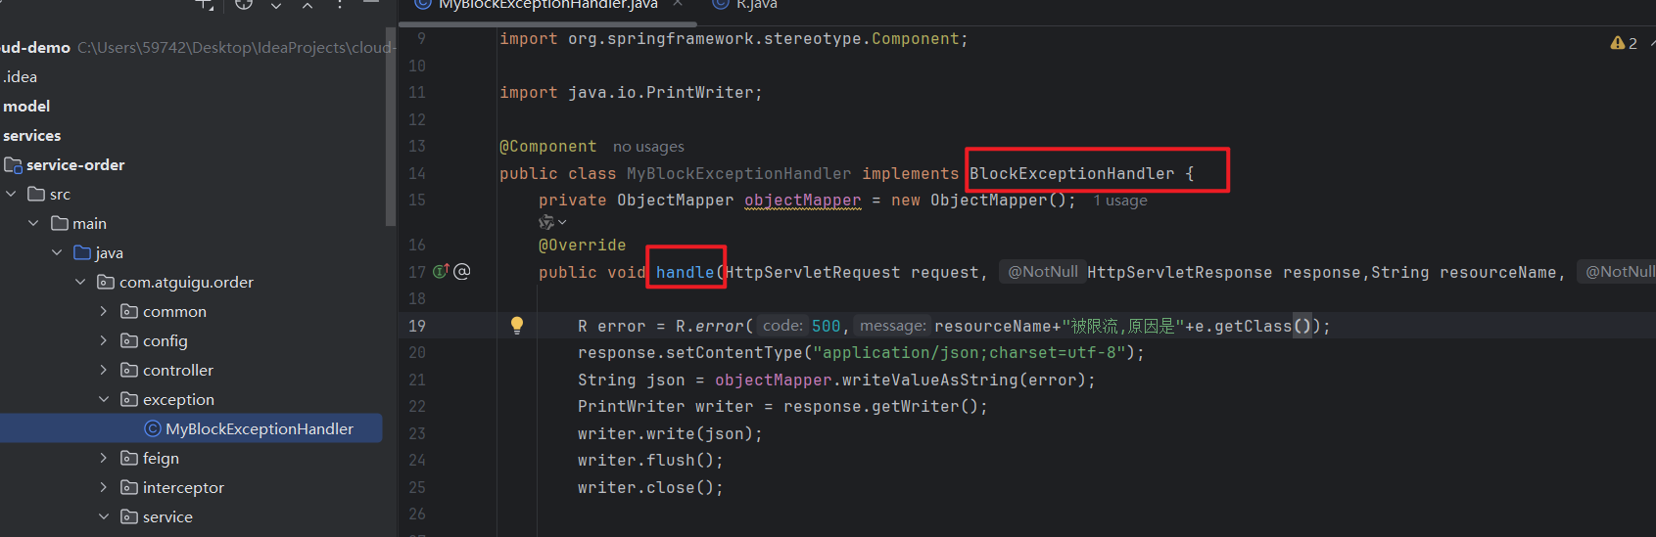This screenshot has height=537, width=1656.
Task: Click the '@NotNull' hint before HttpServletResponse
Action: [x=1043, y=272]
